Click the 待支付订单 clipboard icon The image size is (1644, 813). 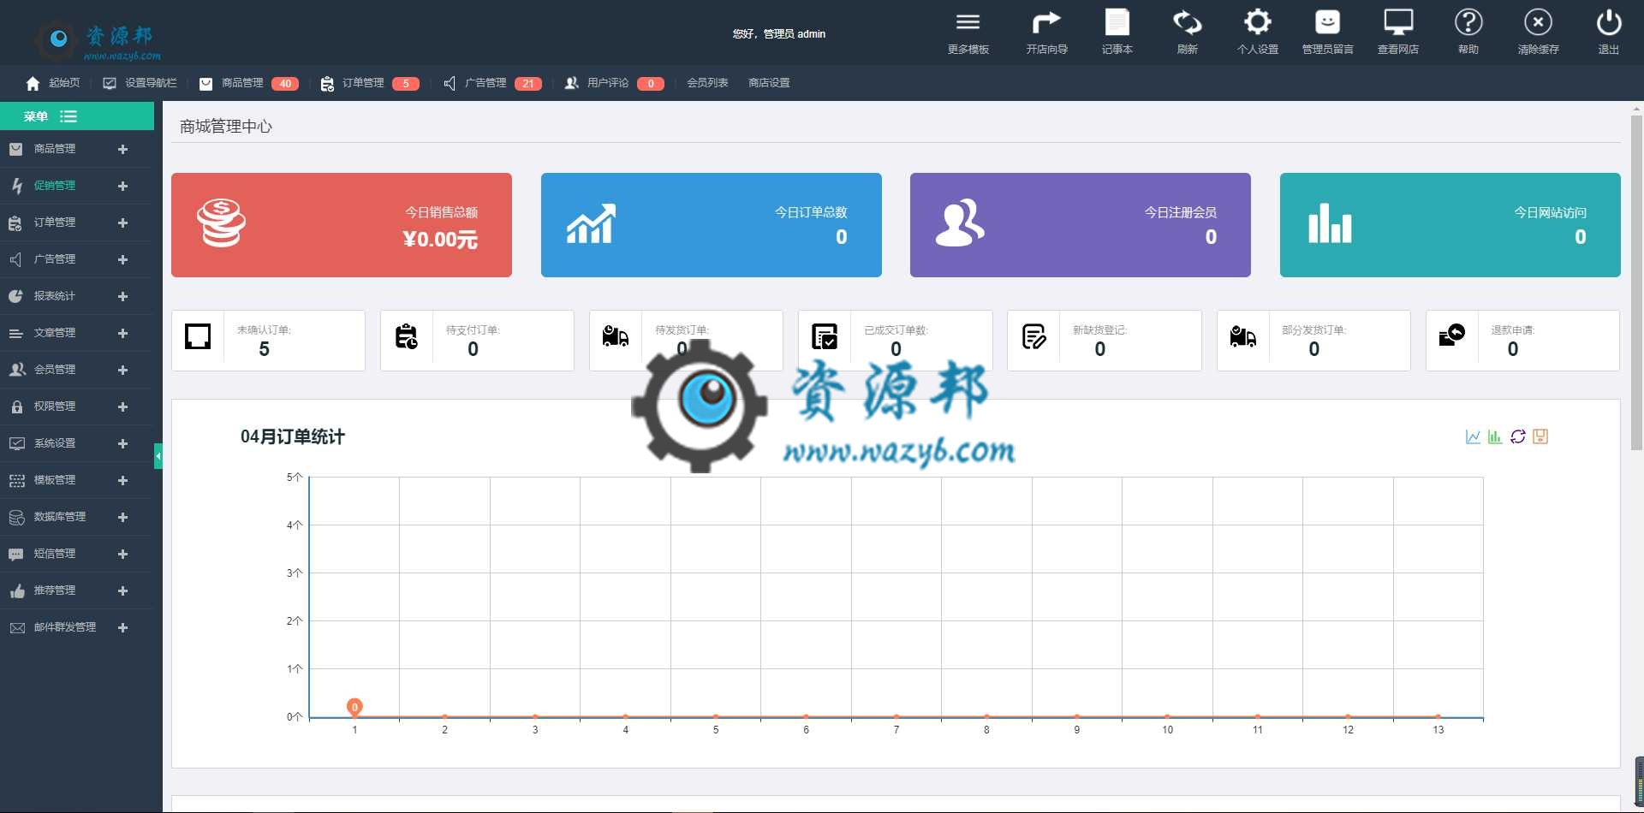click(x=407, y=336)
